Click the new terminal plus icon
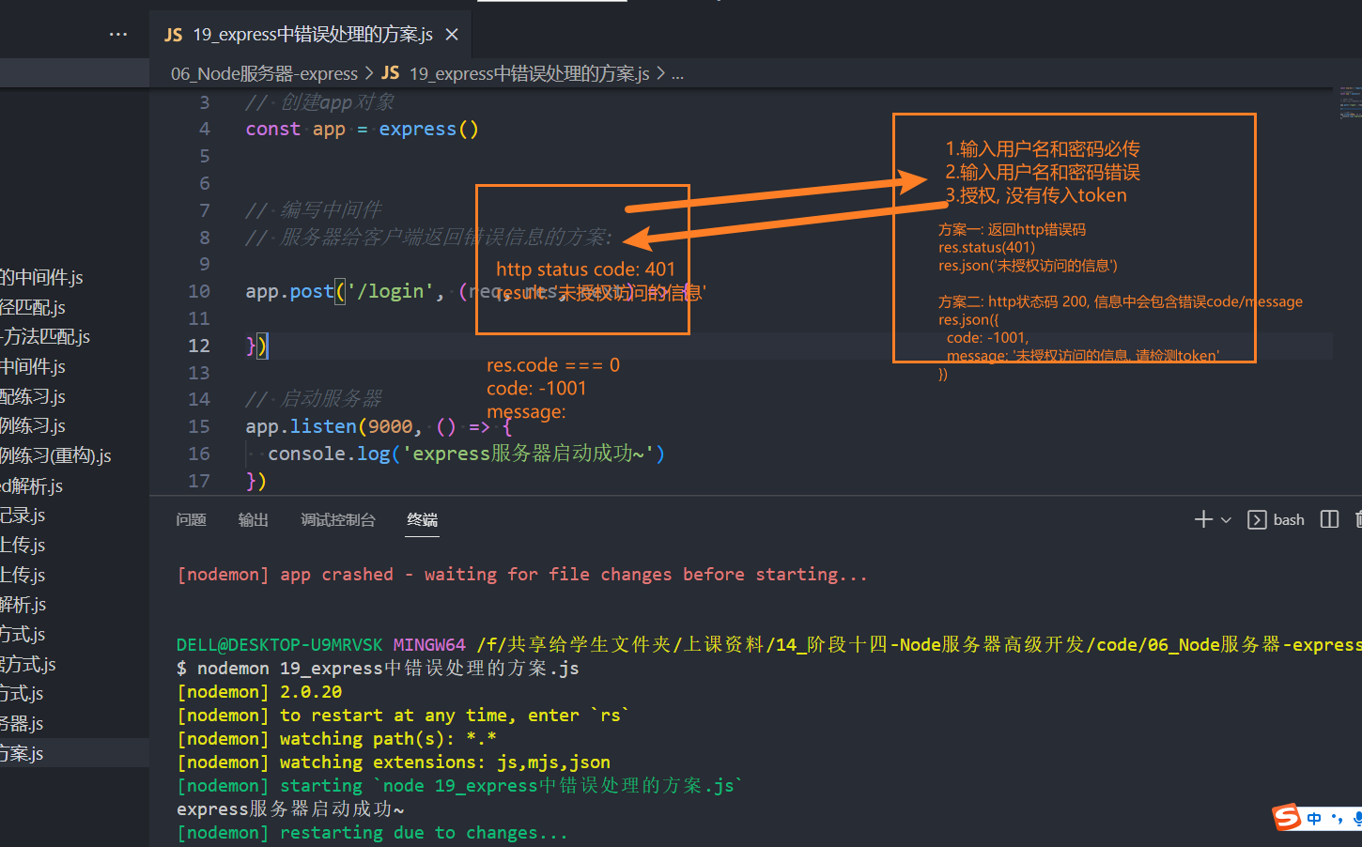The image size is (1362, 847). click(1202, 519)
